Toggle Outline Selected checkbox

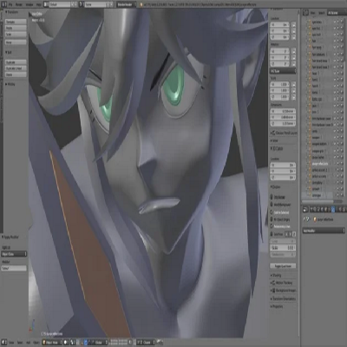click(272, 212)
